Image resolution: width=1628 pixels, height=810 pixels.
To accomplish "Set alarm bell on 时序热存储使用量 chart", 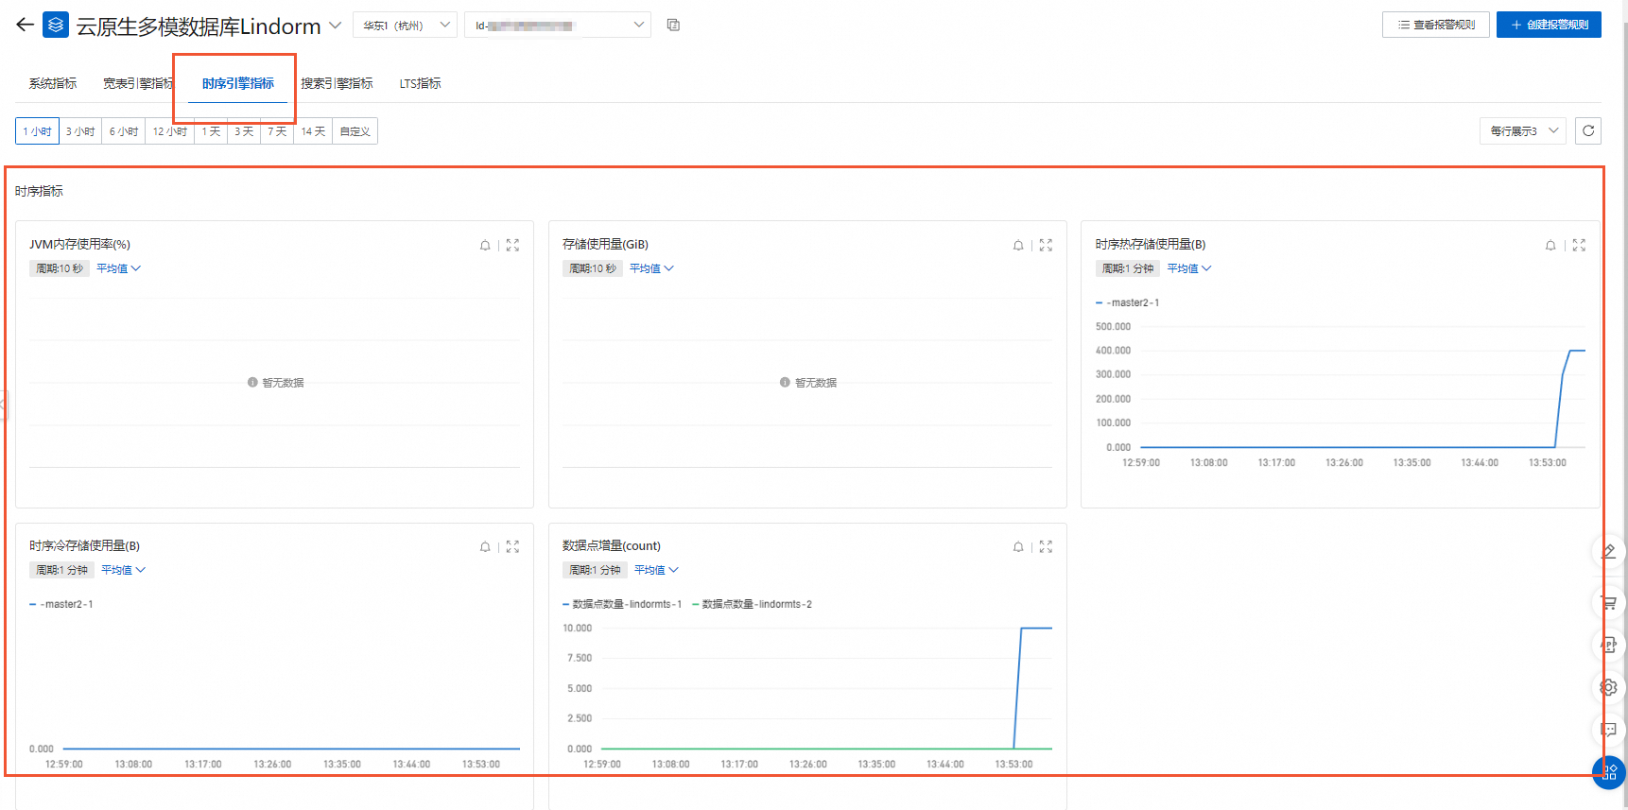I will (1550, 245).
